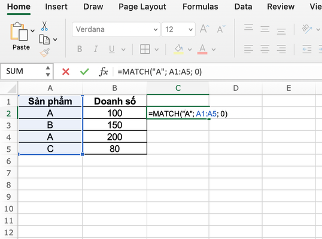Click cell C2 with the MATCH formula

178,113
